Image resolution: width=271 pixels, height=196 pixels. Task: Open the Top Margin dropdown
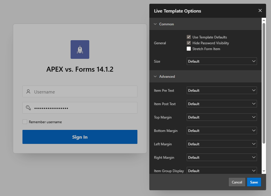pyautogui.click(x=222, y=117)
